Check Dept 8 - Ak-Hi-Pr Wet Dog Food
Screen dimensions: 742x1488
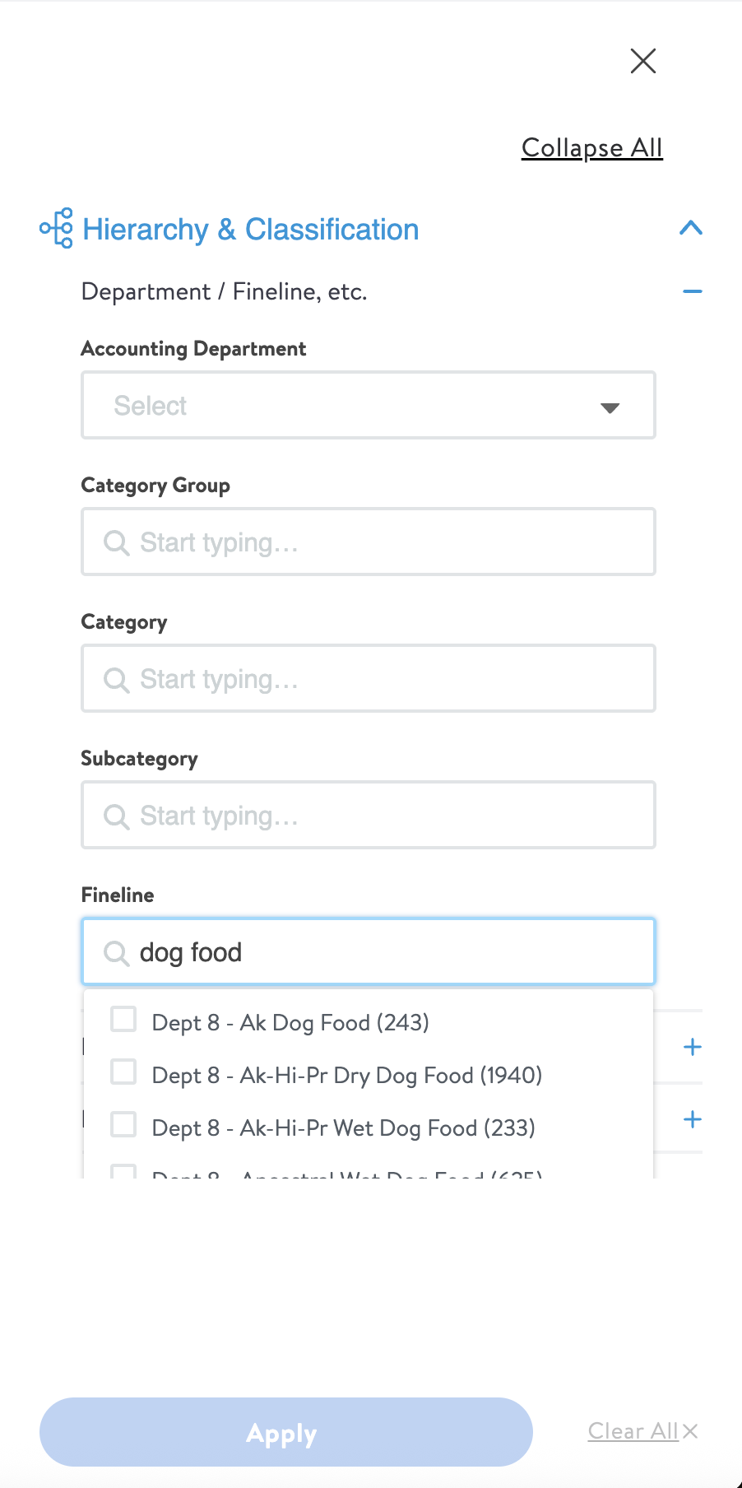coord(123,1124)
